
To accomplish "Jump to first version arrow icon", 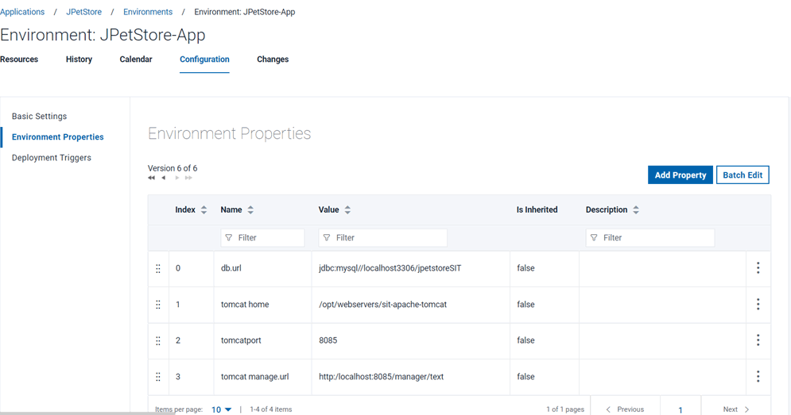I will 151,179.
